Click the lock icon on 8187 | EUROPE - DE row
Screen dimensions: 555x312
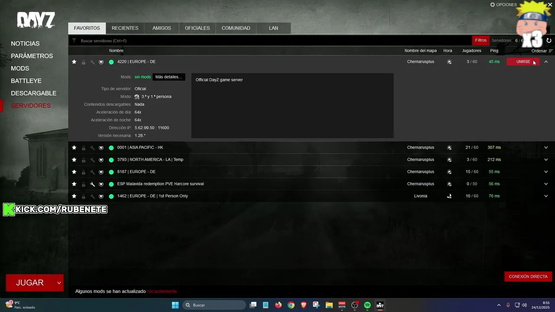click(84, 172)
